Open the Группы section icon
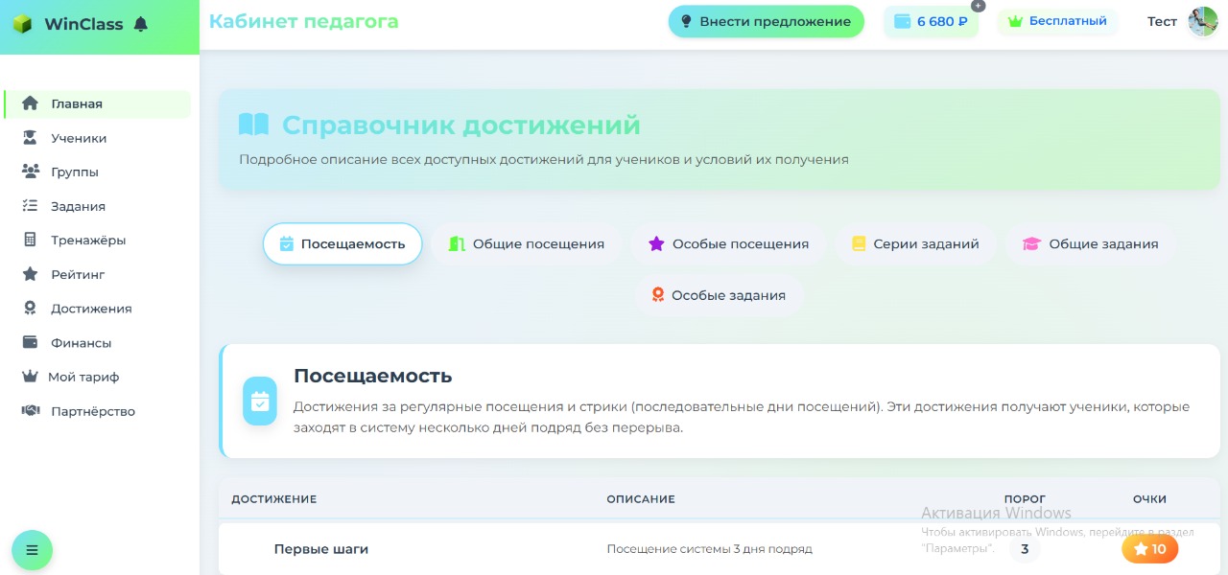The image size is (1228, 575). (30, 172)
